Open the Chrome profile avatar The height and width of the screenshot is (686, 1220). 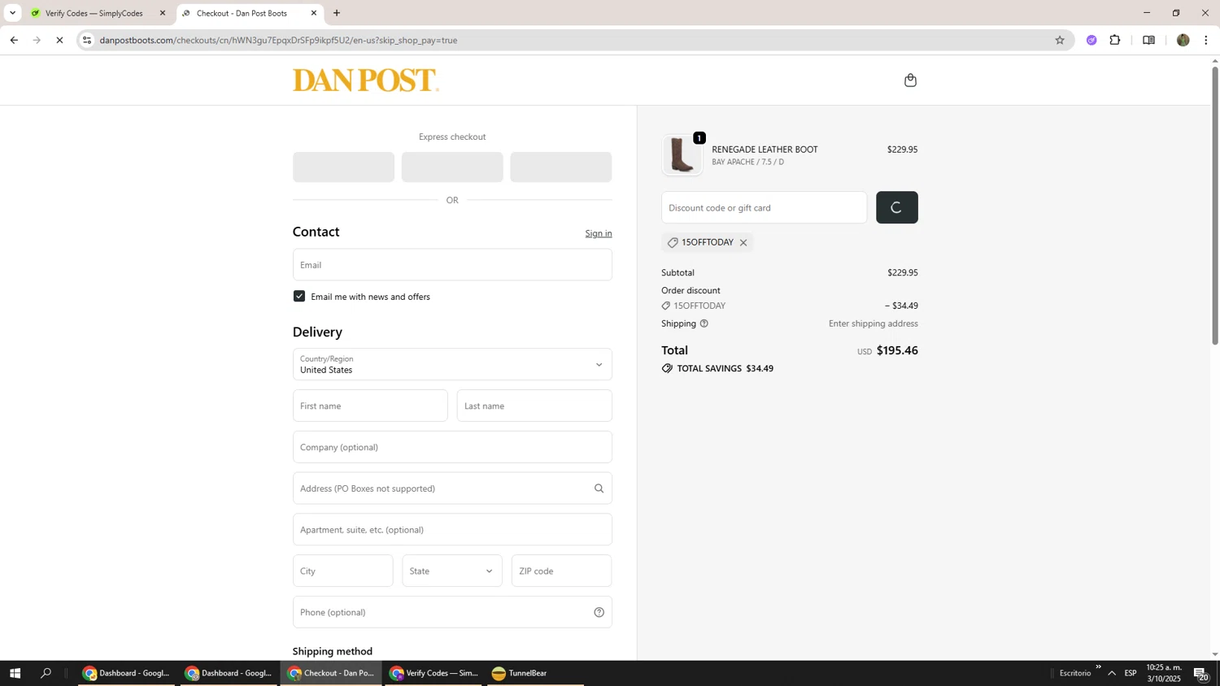[x=1183, y=40]
